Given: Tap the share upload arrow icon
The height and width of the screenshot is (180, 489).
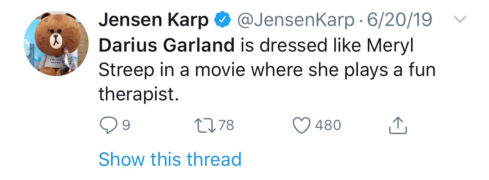Looking at the screenshot, I should tap(398, 126).
